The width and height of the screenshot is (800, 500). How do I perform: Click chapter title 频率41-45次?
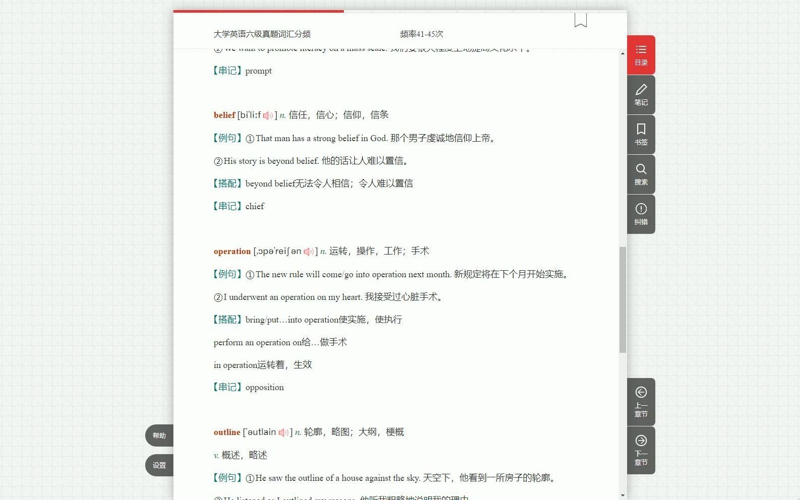422,34
